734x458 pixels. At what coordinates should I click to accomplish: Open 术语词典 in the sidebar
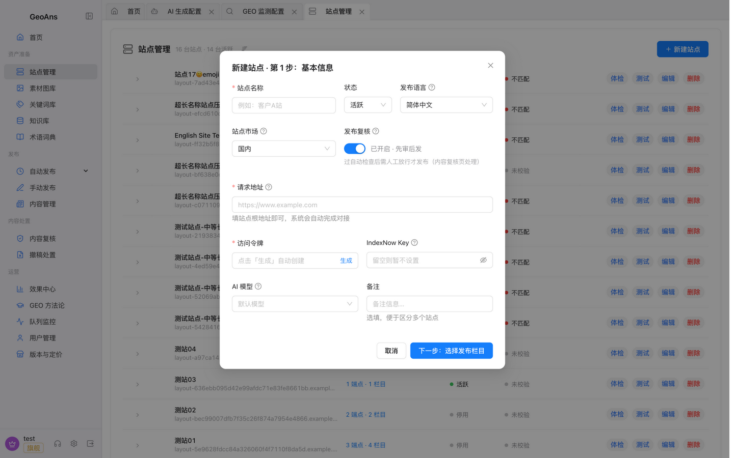pyautogui.click(x=50, y=137)
